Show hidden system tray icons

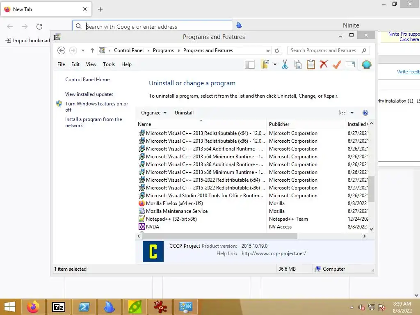(x=352, y=307)
